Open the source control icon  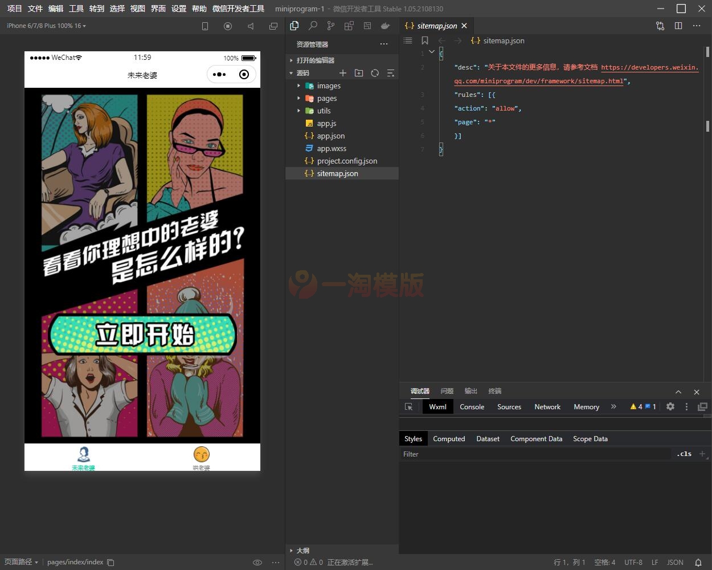331,26
